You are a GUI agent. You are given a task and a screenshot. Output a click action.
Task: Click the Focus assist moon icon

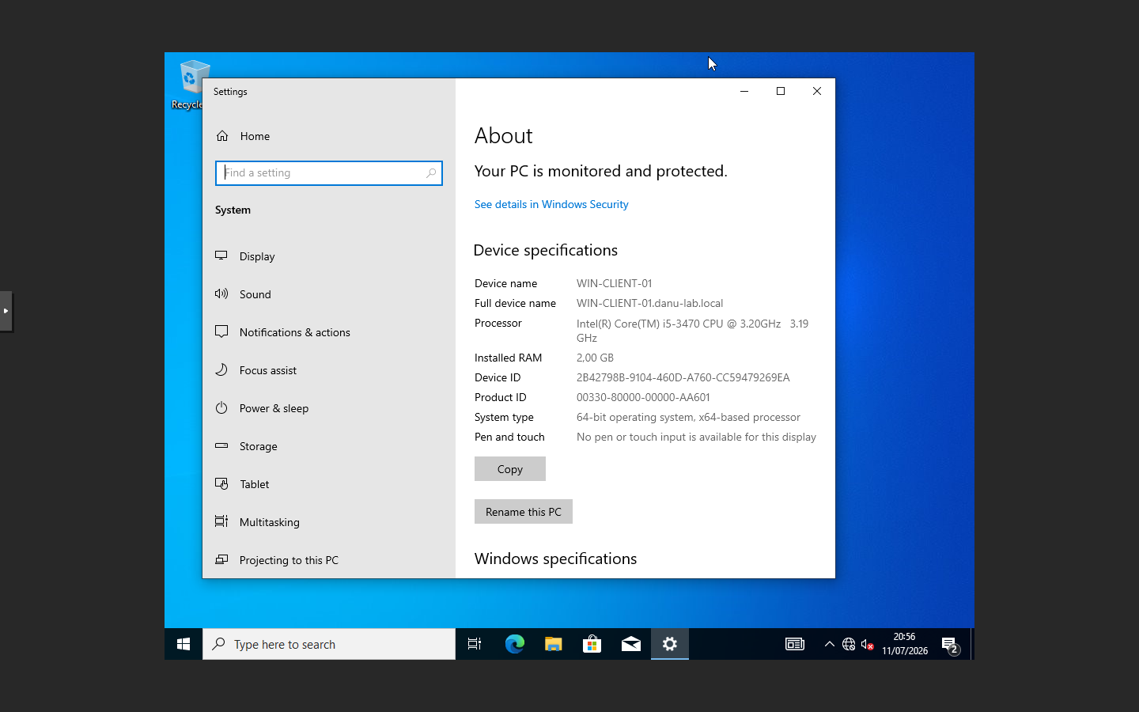[221, 369]
